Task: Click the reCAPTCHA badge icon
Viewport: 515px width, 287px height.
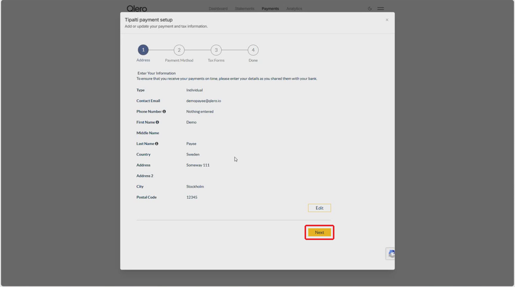Action: point(391,254)
